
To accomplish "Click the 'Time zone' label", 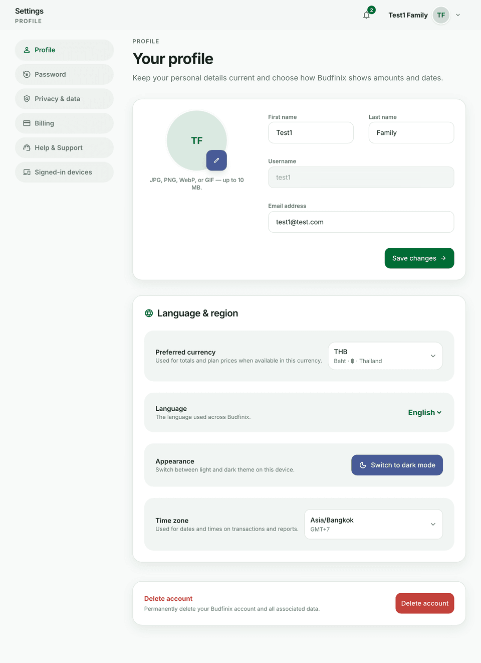I will [172, 521].
